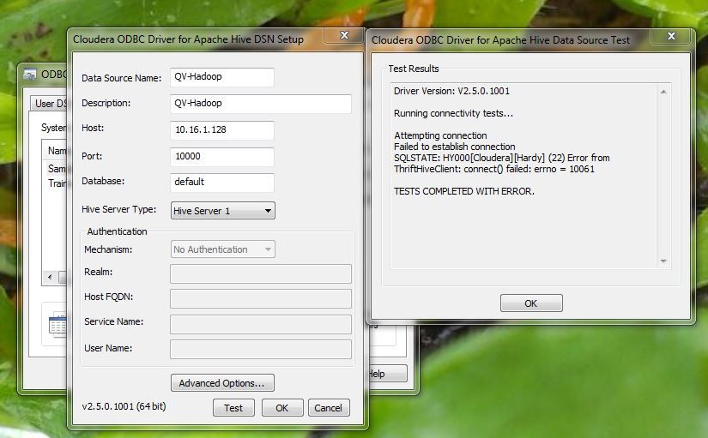Close the DSN Setup window
The image size is (708, 438).
pyautogui.click(x=344, y=35)
